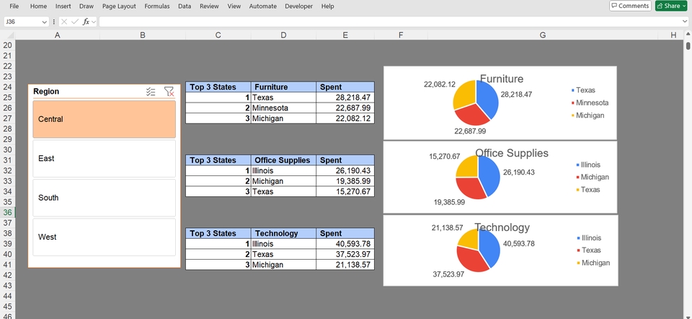The height and width of the screenshot is (319, 692).
Task: Select the cell containing 28,218.47 in the table
Action: (345, 97)
